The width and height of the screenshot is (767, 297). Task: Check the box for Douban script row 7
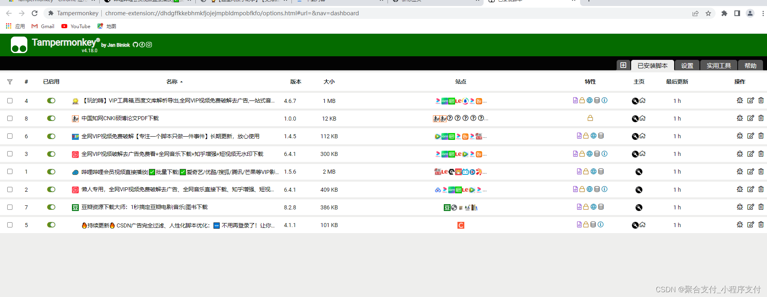point(10,207)
